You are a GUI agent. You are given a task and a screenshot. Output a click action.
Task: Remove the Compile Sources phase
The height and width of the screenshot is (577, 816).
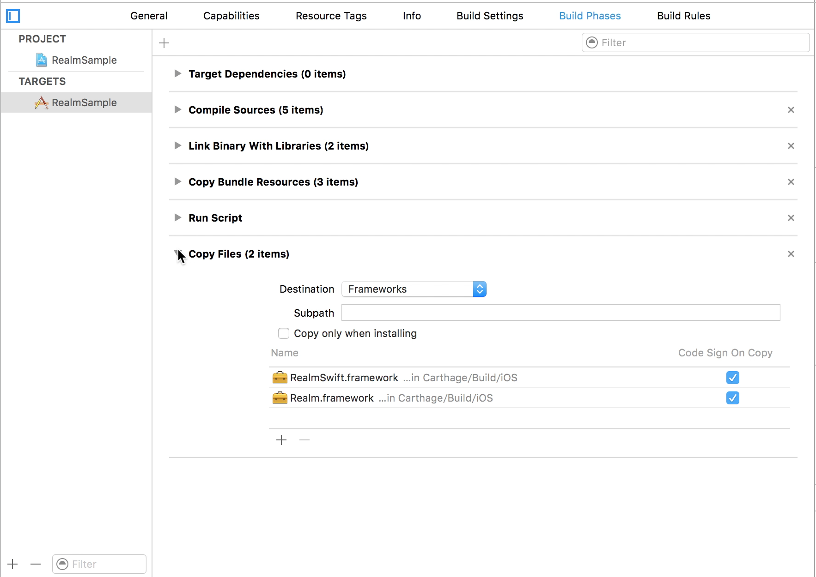pyautogui.click(x=791, y=110)
